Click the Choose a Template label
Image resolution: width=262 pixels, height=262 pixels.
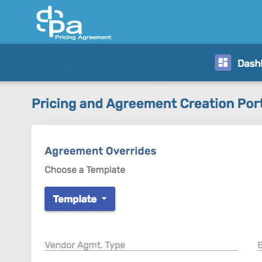[x=85, y=170]
